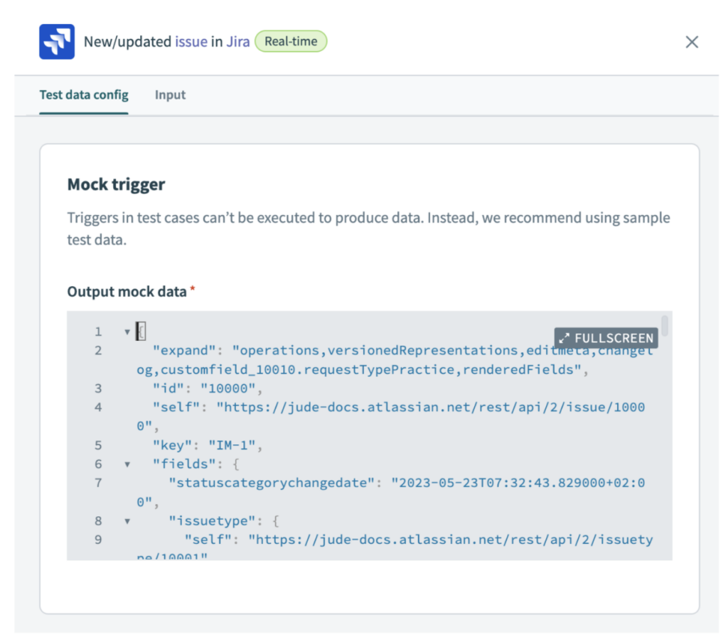Click the required asterisk next to Output mock data

pyautogui.click(x=193, y=288)
